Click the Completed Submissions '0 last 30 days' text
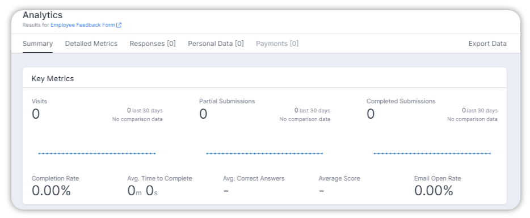The width and height of the screenshot is (530, 218). (479, 111)
